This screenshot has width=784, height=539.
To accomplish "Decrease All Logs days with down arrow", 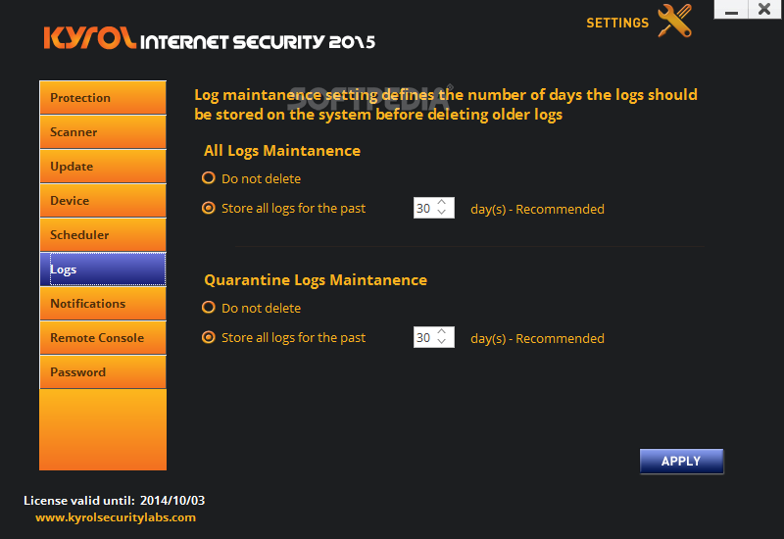I will tap(442, 213).
